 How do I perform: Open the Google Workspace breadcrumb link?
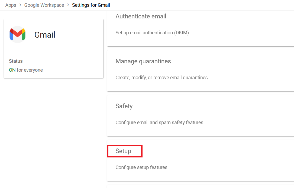pyautogui.click(x=44, y=5)
